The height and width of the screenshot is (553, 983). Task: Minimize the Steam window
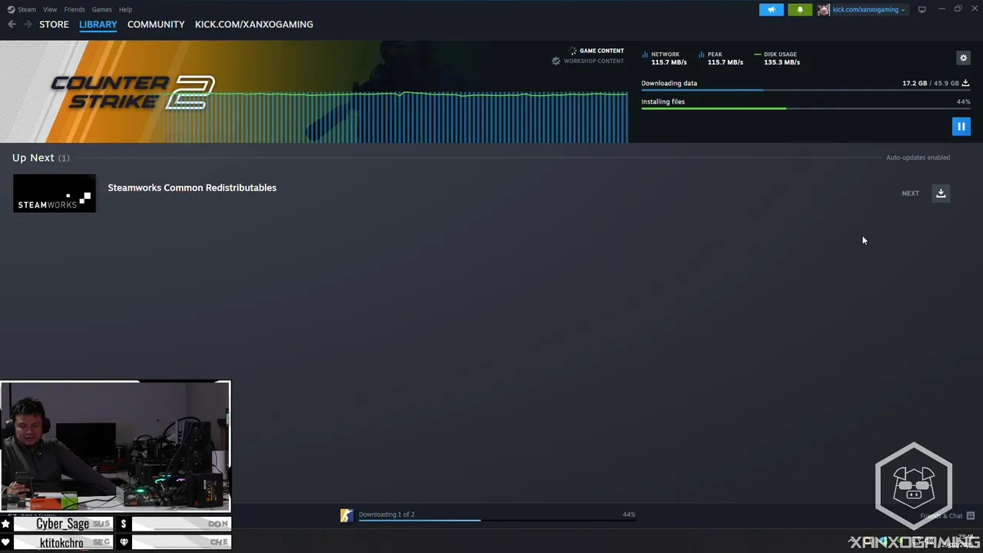pos(942,9)
